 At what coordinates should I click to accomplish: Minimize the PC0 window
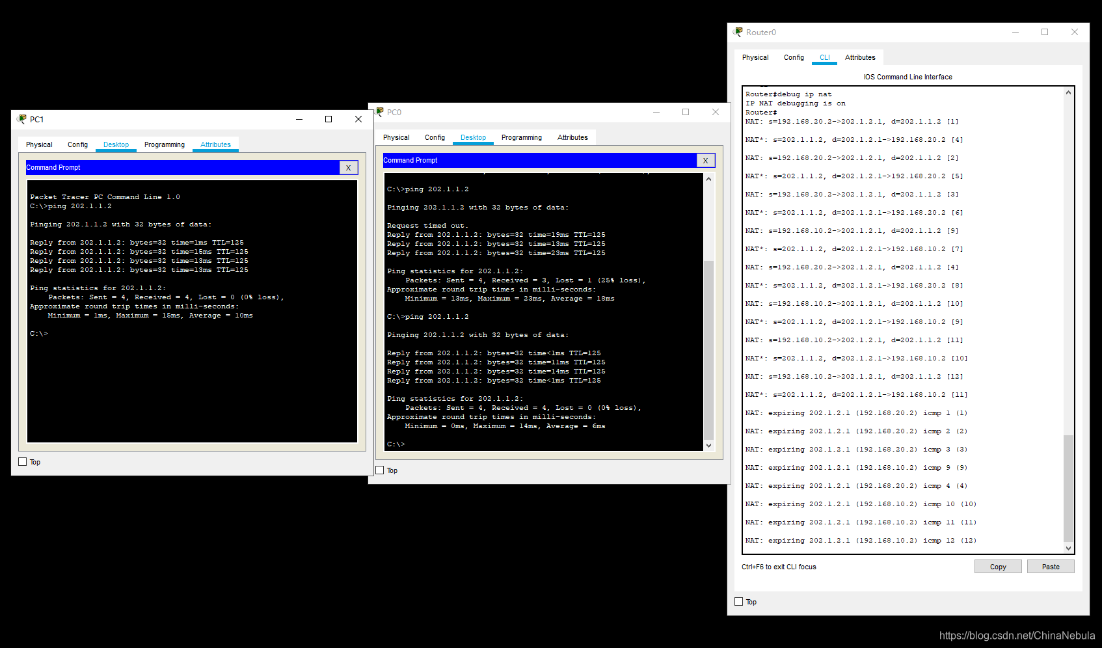656,112
